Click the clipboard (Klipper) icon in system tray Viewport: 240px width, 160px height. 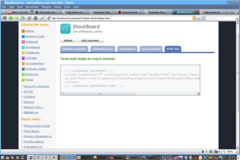tap(200, 157)
